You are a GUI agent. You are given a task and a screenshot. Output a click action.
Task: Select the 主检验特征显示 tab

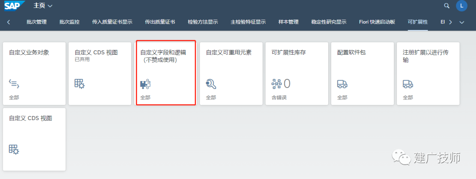248,22
